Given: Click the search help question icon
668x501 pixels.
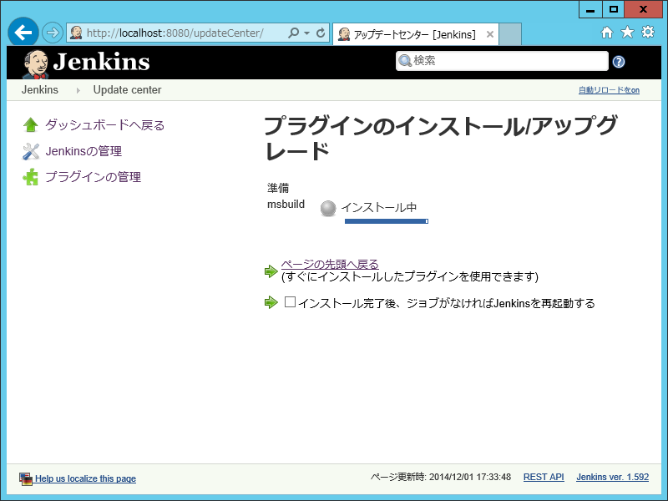Looking at the screenshot, I should (619, 62).
